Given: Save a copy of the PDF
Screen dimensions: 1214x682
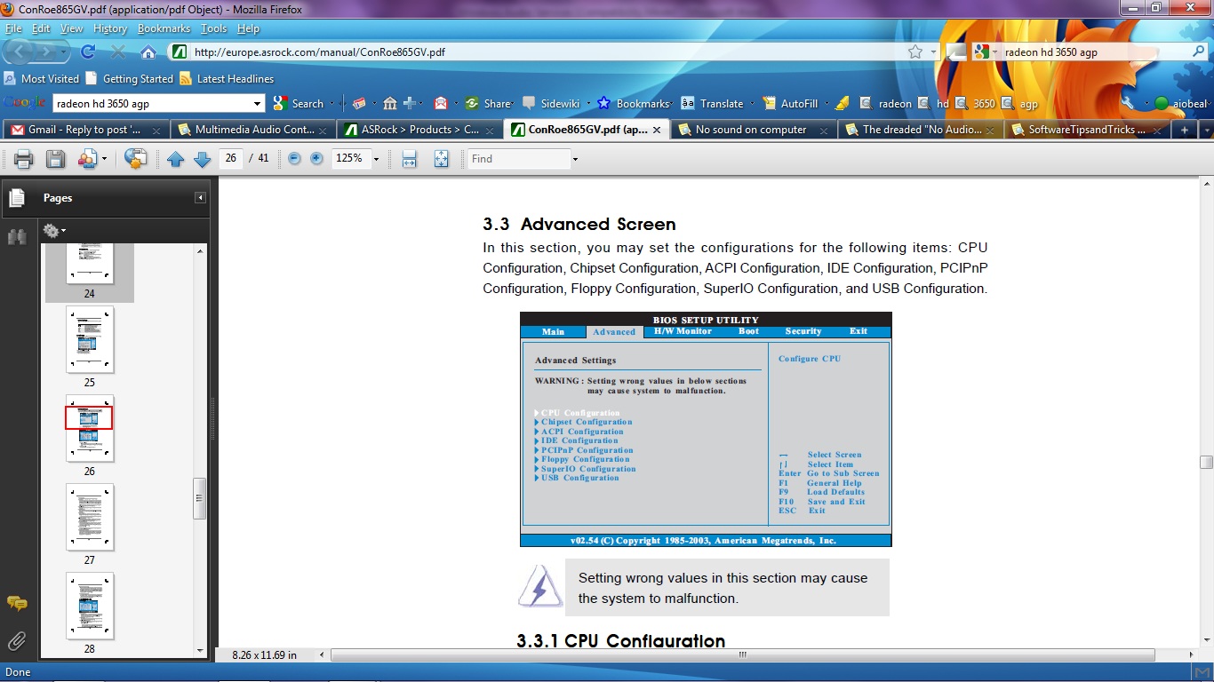Looking at the screenshot, I should point(55,159).
